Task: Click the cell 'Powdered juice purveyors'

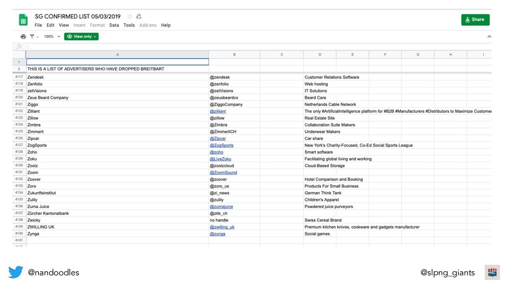Action: click(329, 207)
